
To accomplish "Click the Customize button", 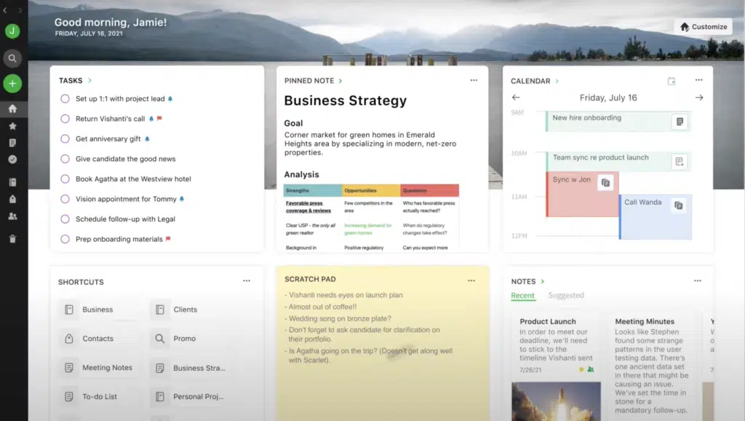I will 704,27.
